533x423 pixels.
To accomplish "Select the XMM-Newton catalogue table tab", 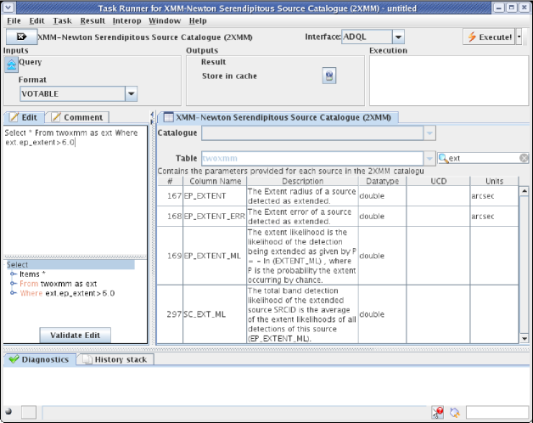I will (278, 117).
